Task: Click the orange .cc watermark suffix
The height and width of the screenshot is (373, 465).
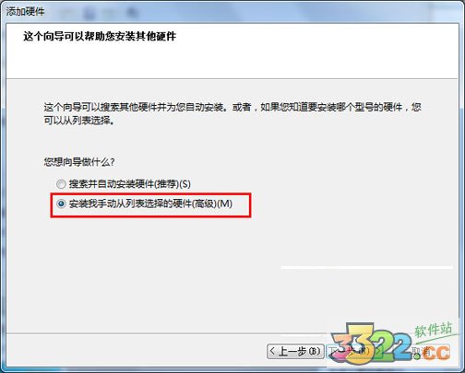Action: 432,353
